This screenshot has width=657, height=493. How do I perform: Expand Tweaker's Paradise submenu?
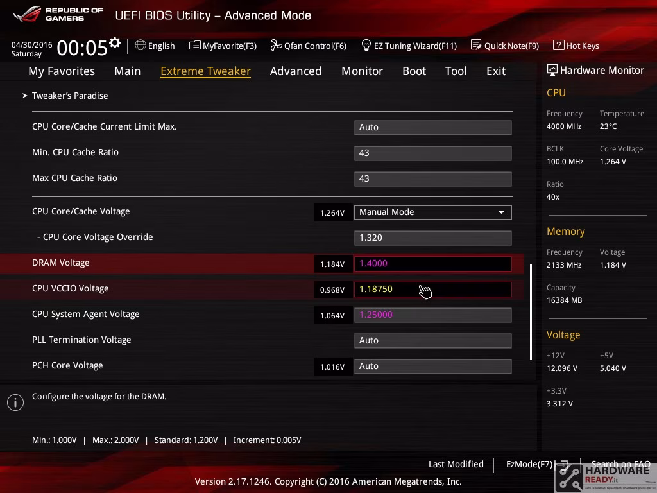[69, 96]
